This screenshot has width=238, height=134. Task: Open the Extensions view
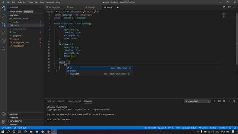click(x=3, y=41)
